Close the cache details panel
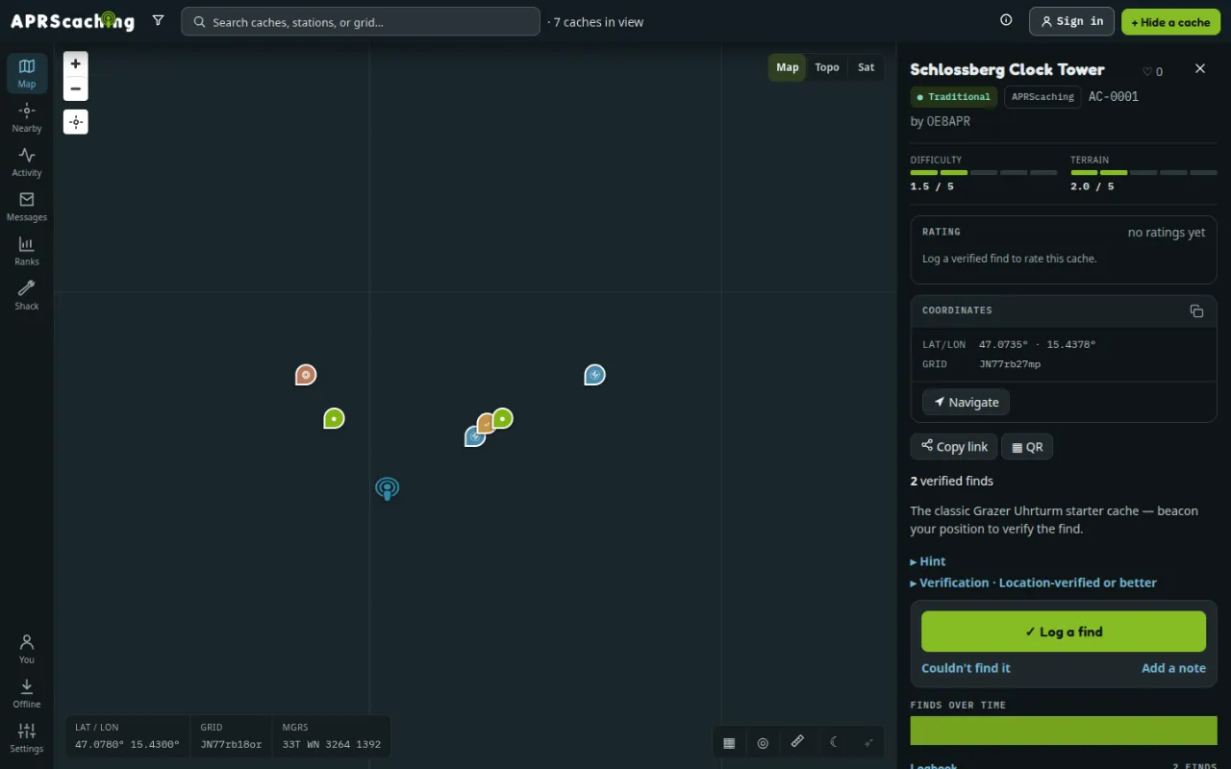 (1199, 68)
